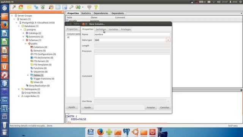Expand the Extensions (2) node
This screenshot has height=137, width=243.
24,37
